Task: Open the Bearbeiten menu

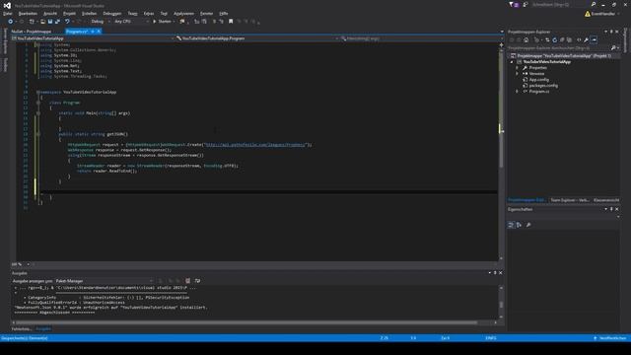Action: click(28, 13)
